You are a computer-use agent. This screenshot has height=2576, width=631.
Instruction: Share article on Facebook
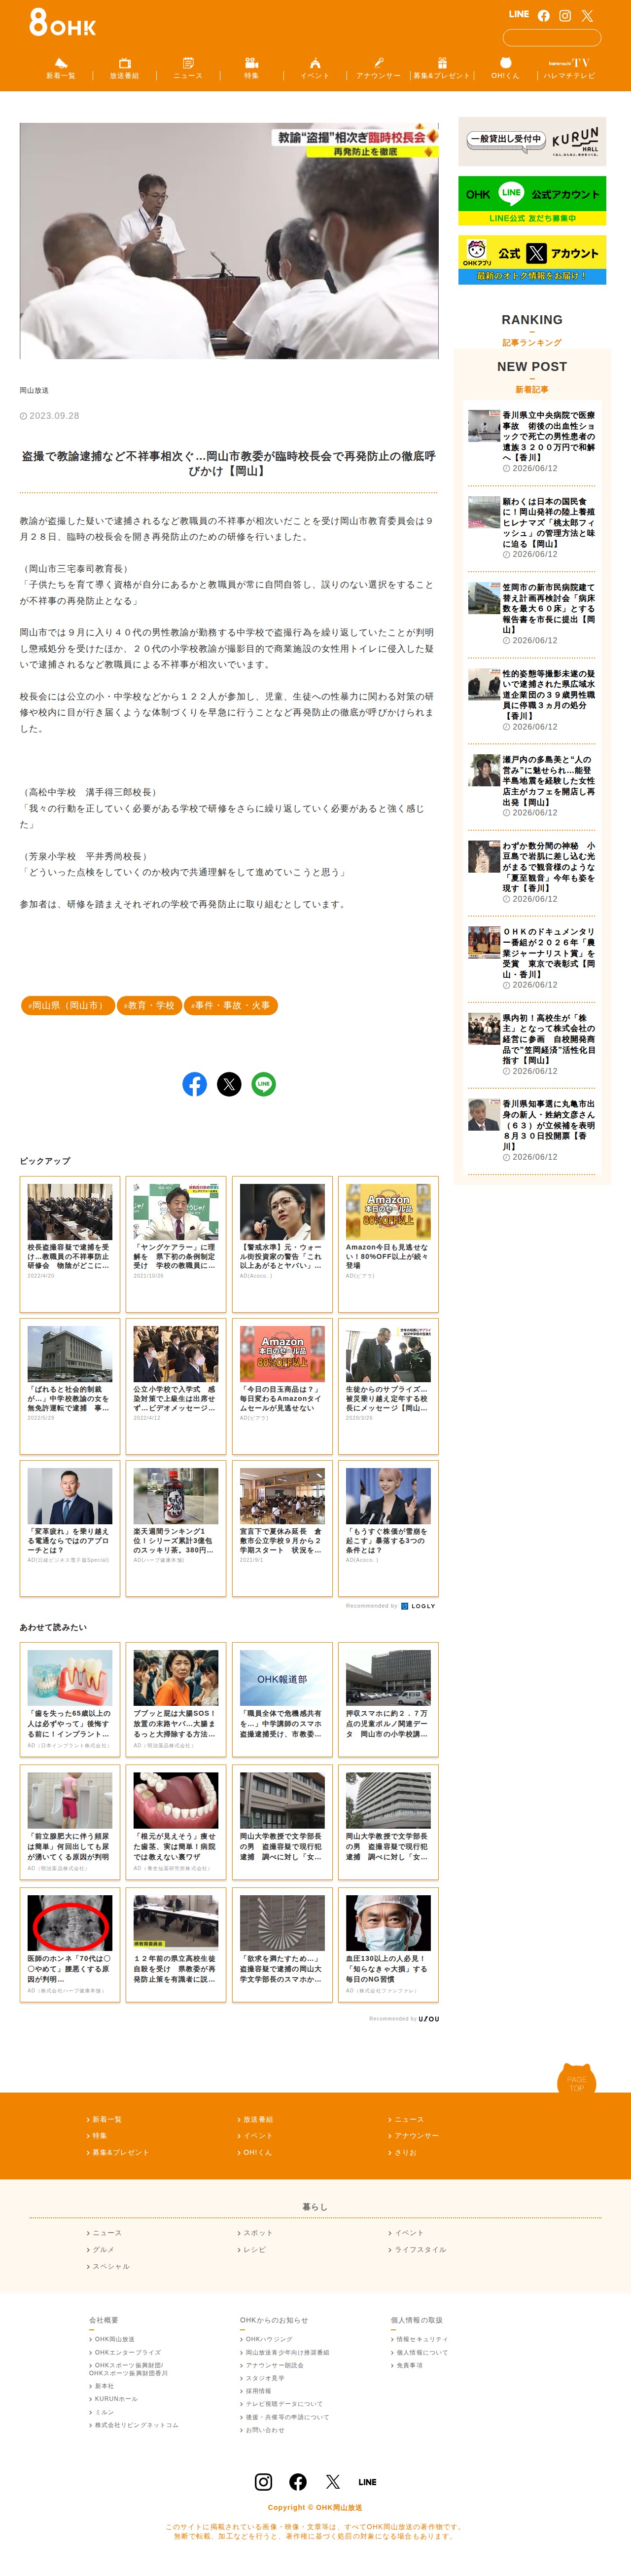pos(195,1084)
